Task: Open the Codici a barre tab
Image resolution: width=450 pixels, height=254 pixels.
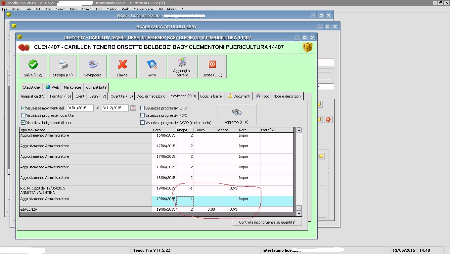Action: pos(211,96)
